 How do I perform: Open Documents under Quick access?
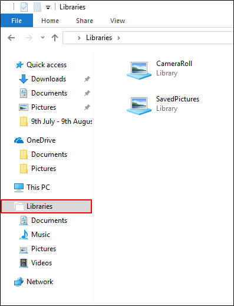[x=50, y=93]
